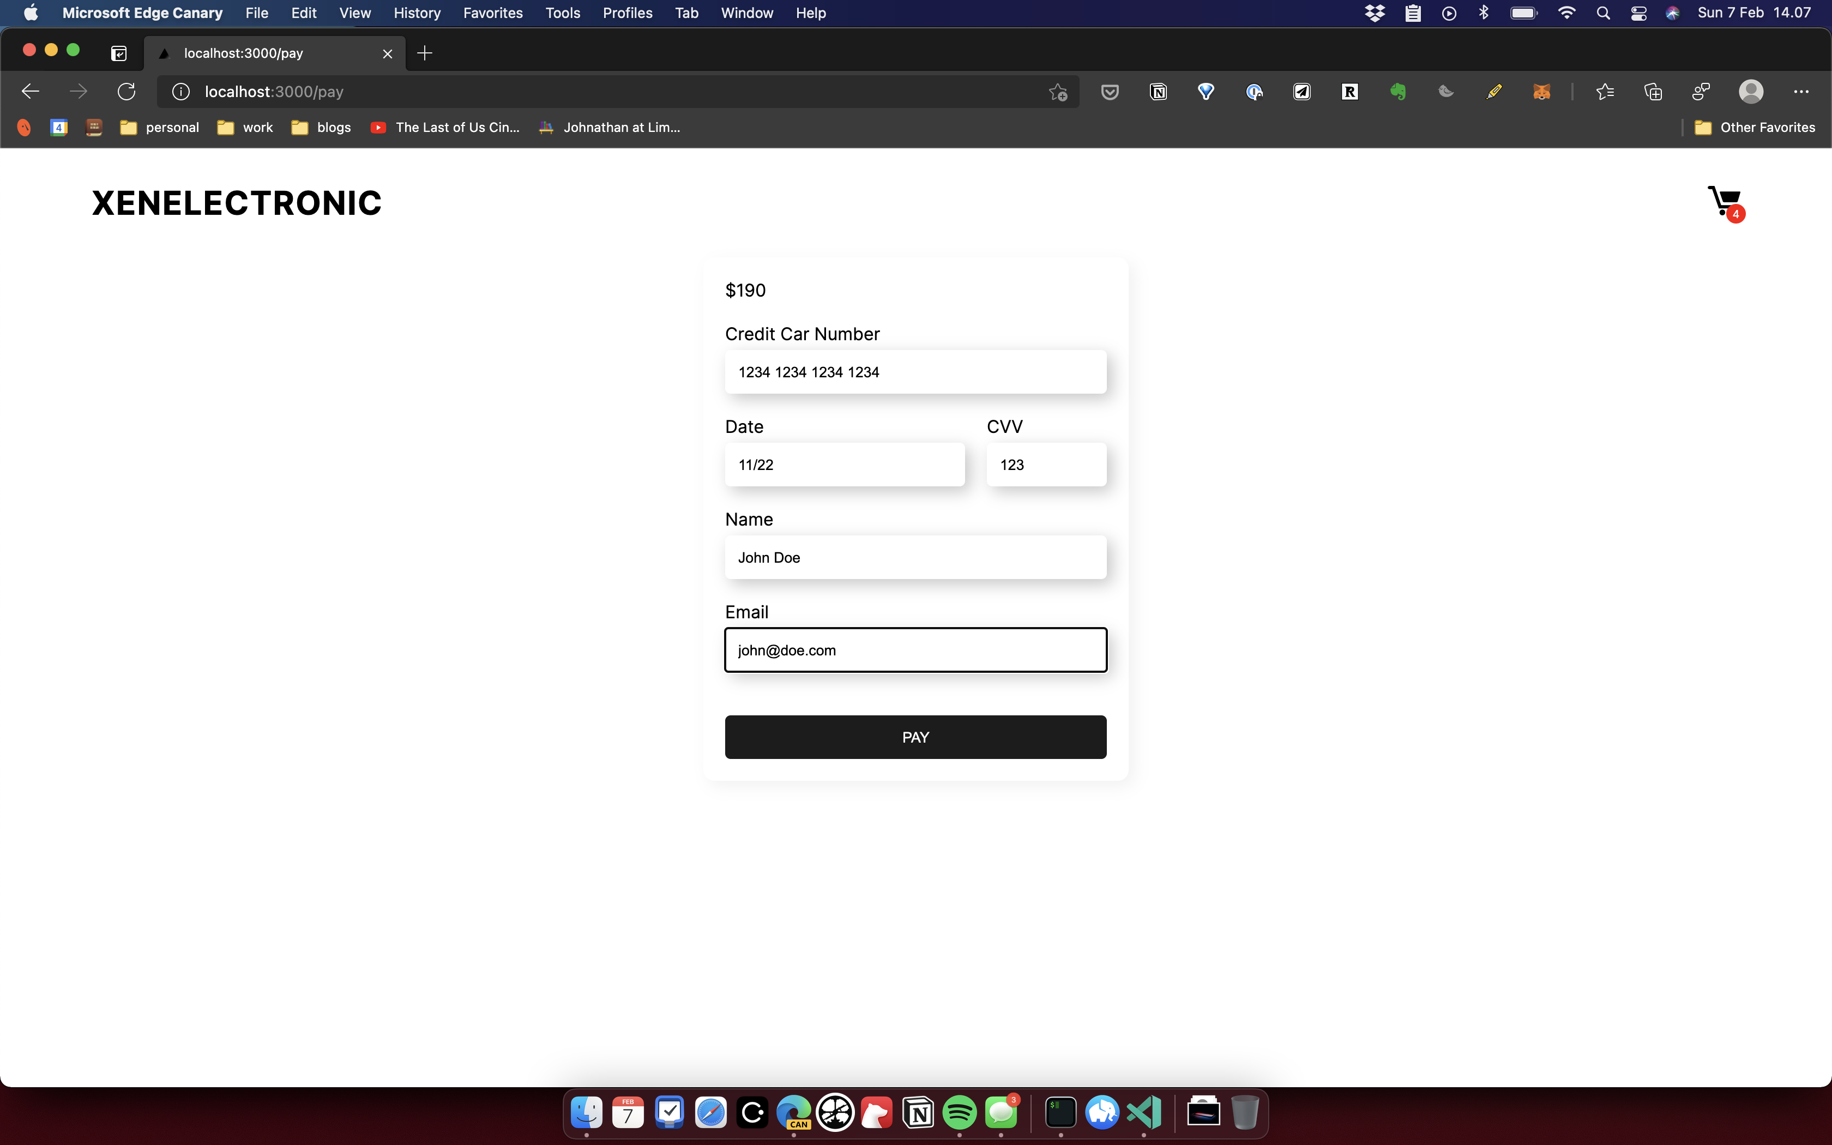
Task: Open Spotify from the dock
Action: click(959, 1112)
